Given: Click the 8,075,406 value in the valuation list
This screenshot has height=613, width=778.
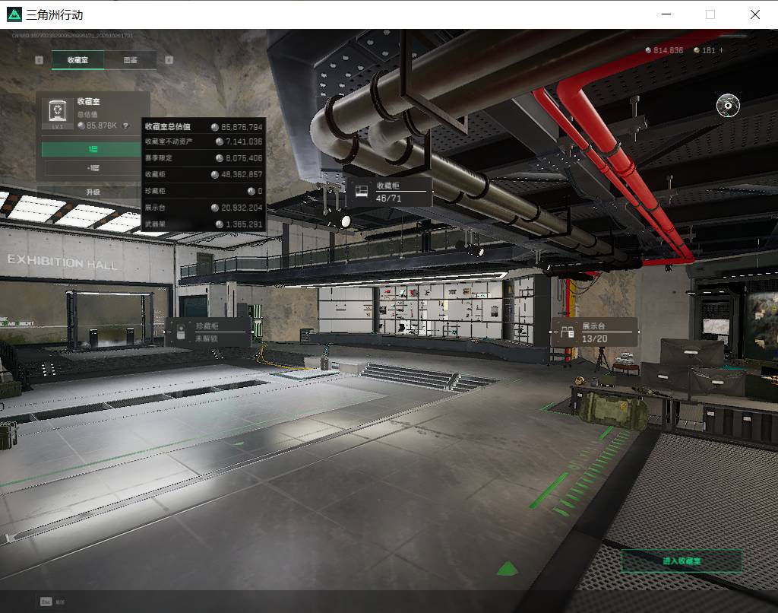Looking at the screenshot, I should pyautogui.click(x=244, y=158).
